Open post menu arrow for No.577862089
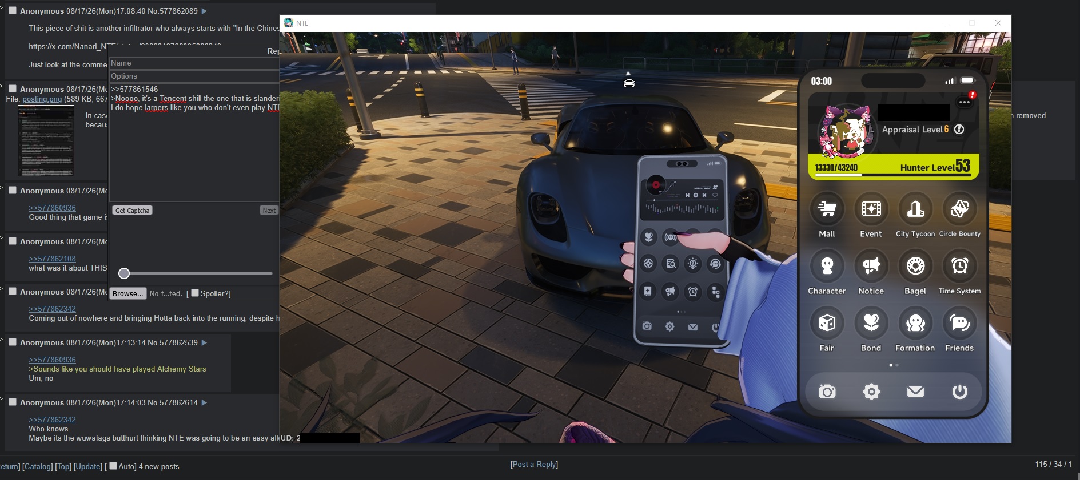This screenshot has height=480, width=1080. [204, 11]
